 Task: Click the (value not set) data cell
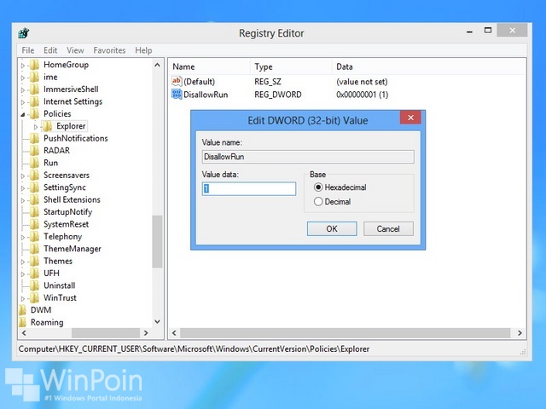[x=362, y=82]
